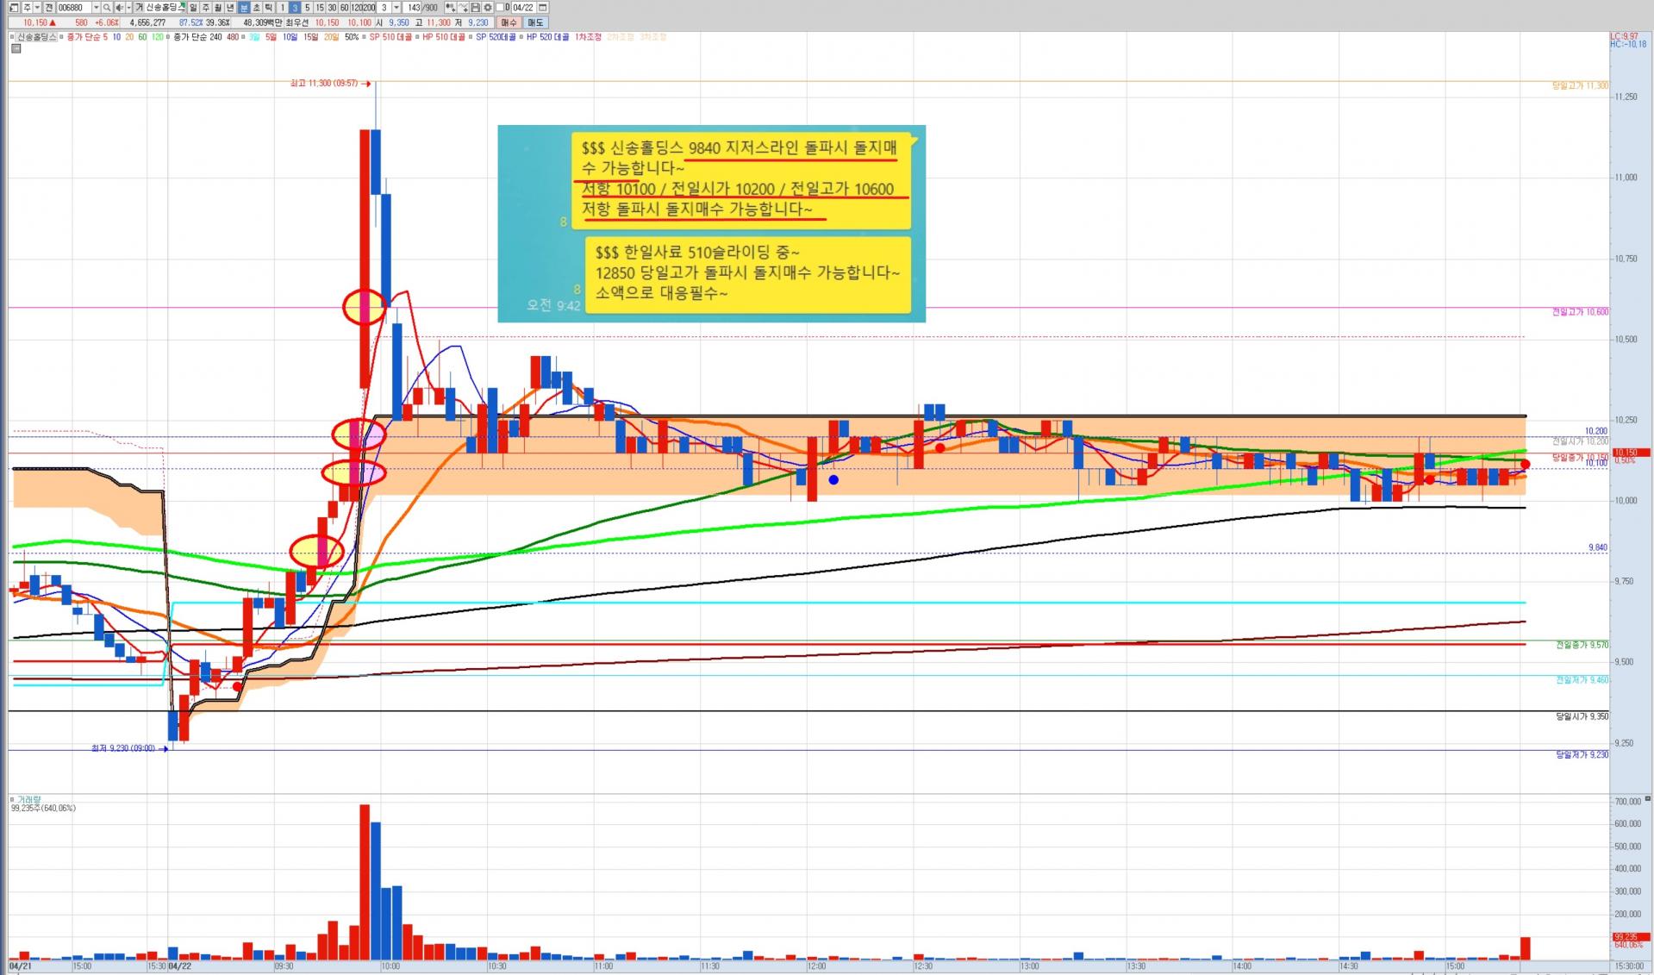Click the 종가 단순 240 legend entry
Viewport: 1654px width, 975px height.
point(197,37)
